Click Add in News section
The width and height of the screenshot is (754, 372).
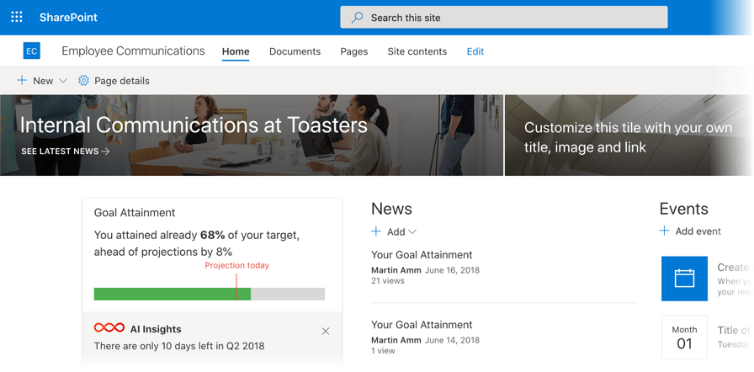pos(396,231)
